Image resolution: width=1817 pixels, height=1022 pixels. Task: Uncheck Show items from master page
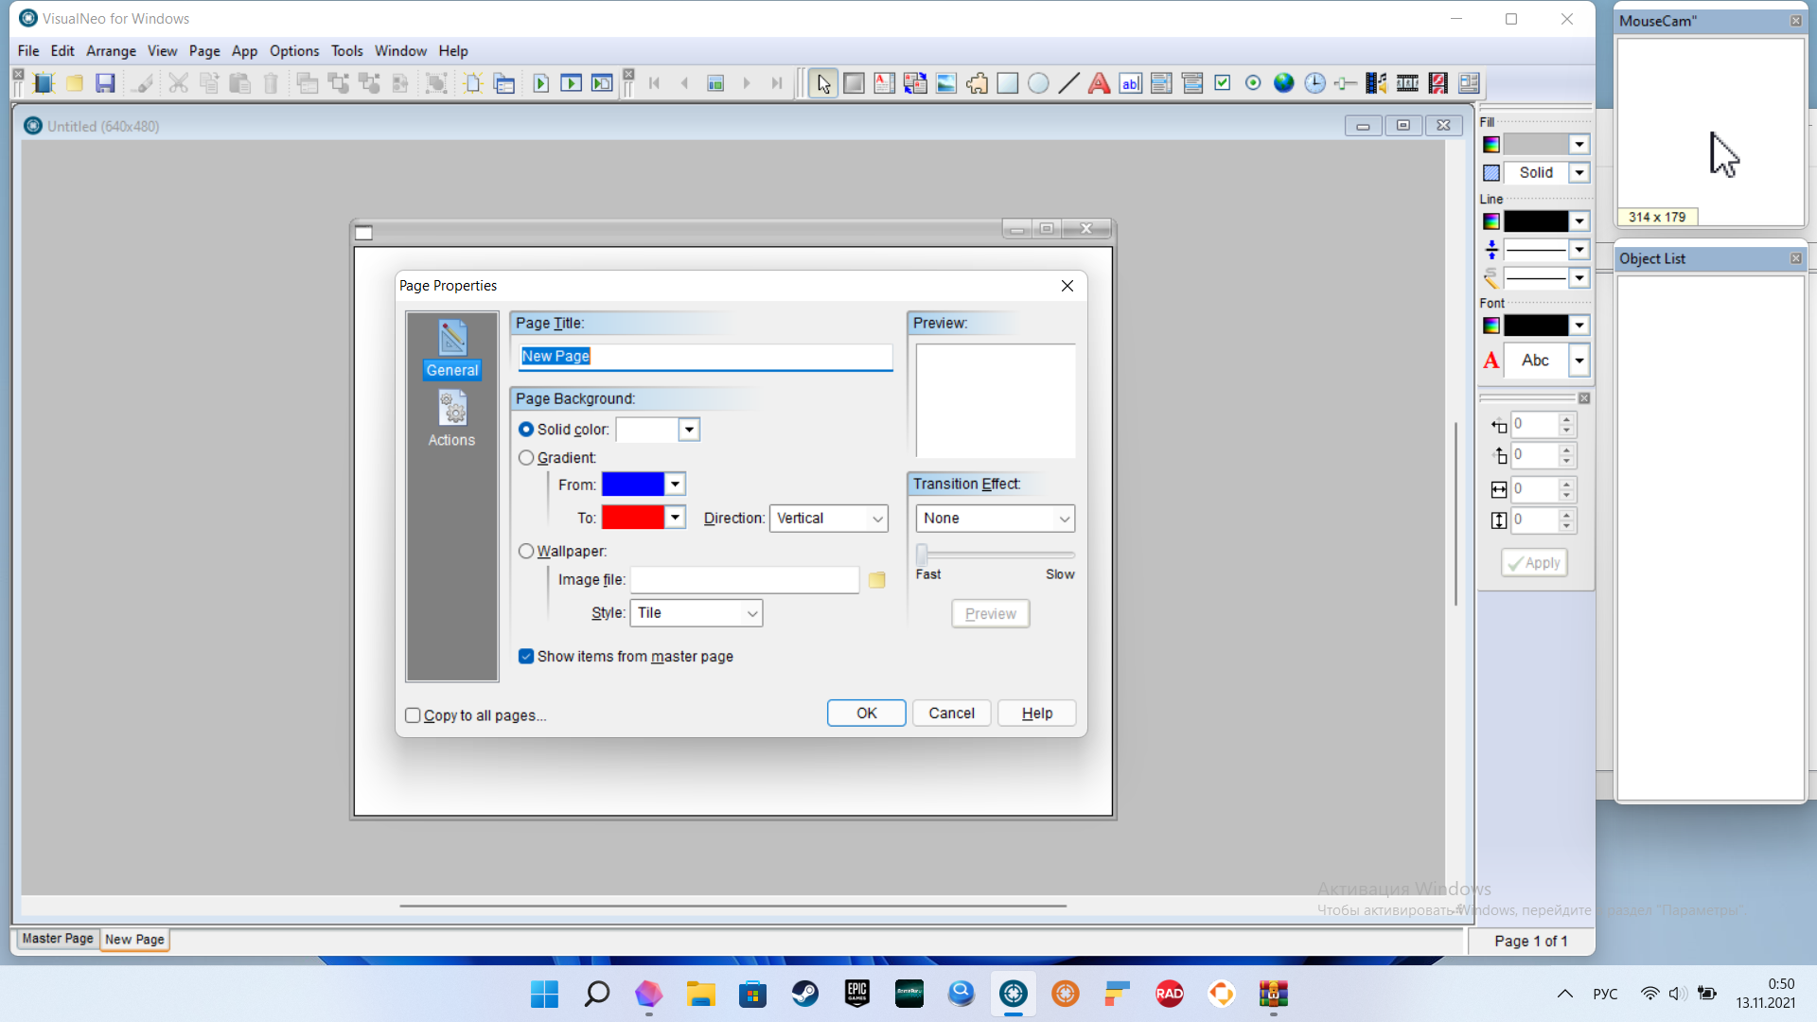pos(526,657)
